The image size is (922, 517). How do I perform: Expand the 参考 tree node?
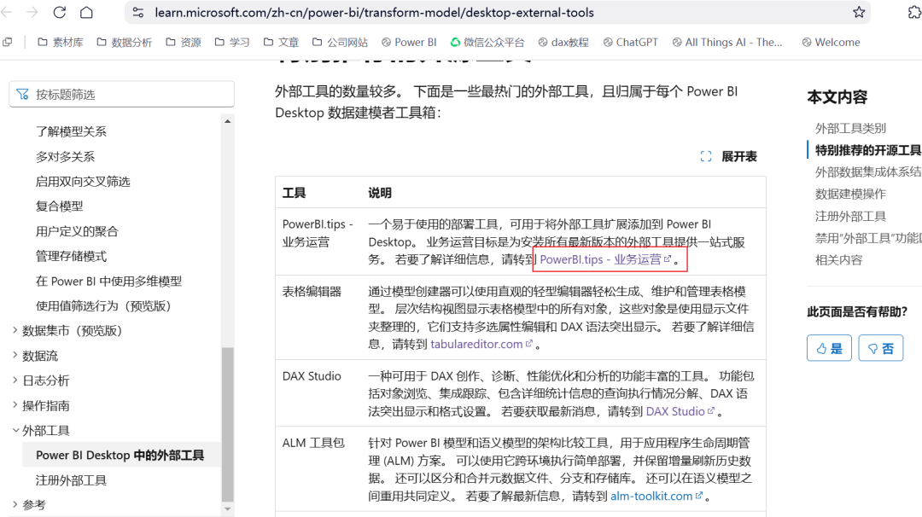[15, 505]
